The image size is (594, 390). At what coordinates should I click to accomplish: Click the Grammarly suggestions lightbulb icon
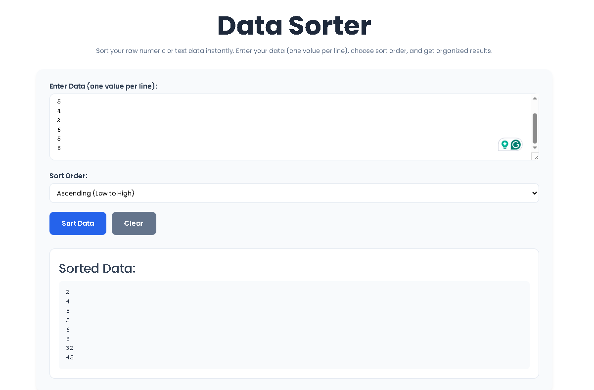click(504, 144)
